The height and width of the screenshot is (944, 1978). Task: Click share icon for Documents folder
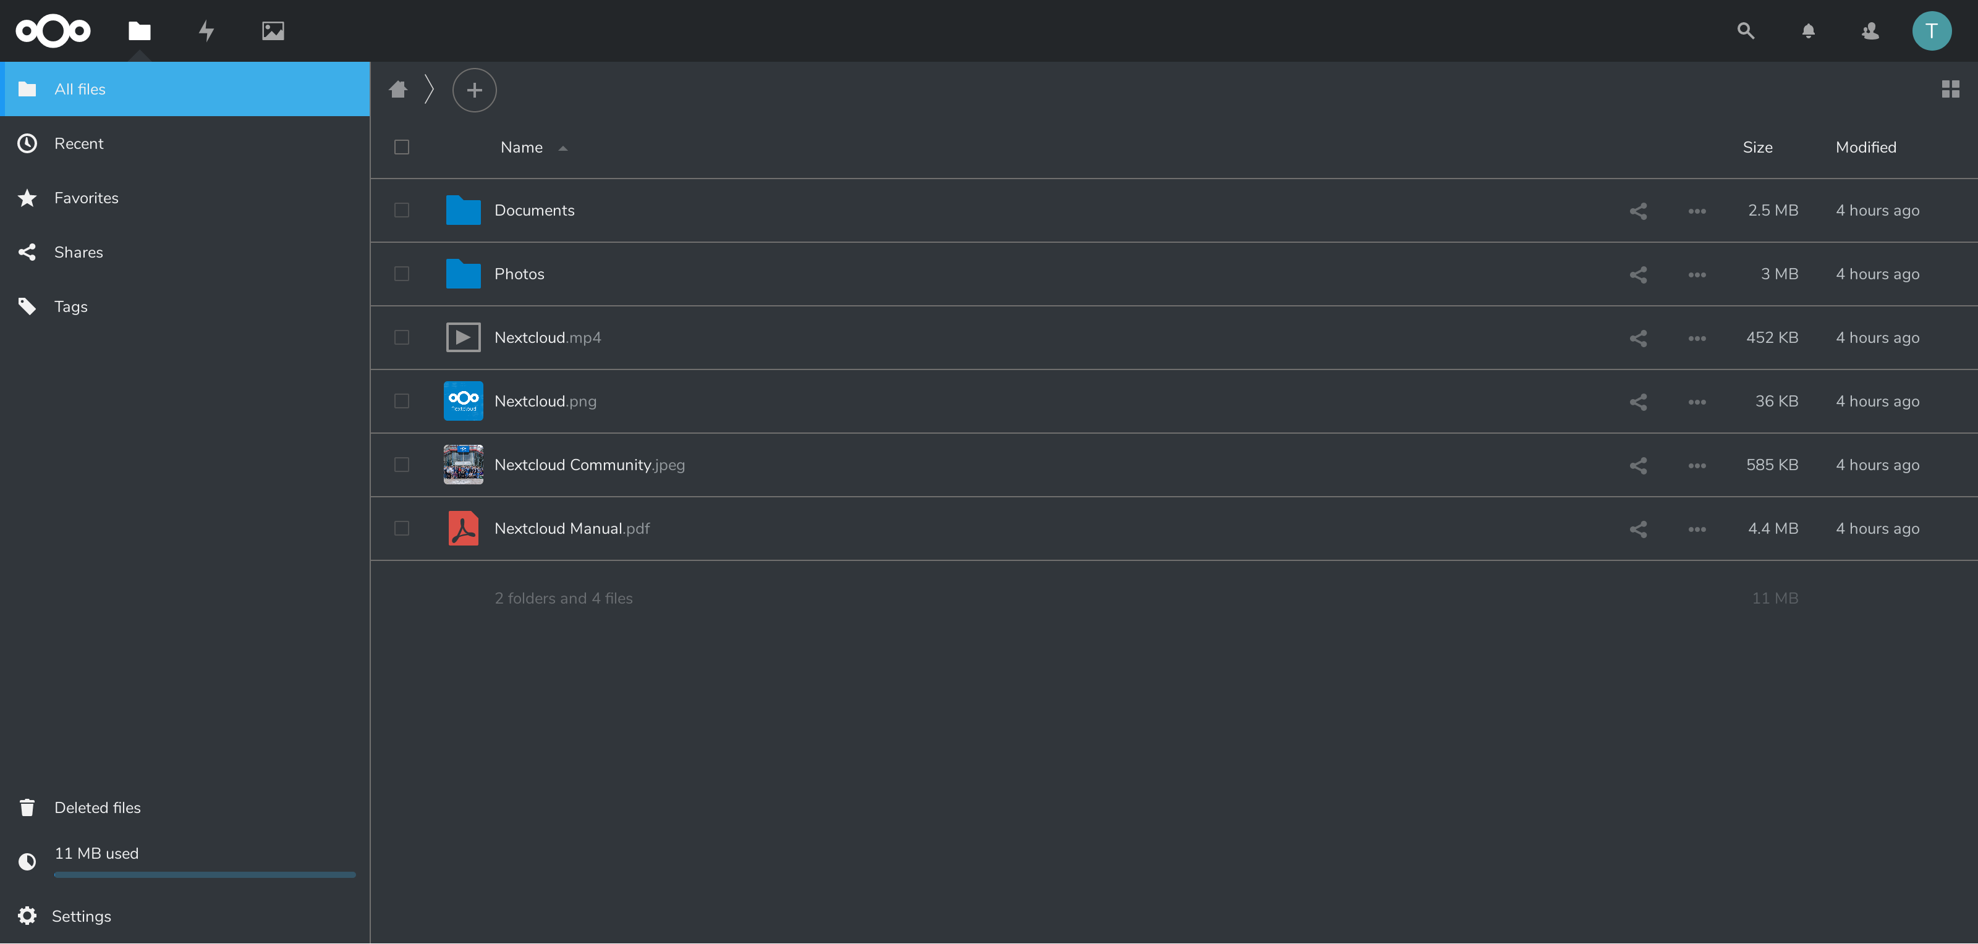1638,211
